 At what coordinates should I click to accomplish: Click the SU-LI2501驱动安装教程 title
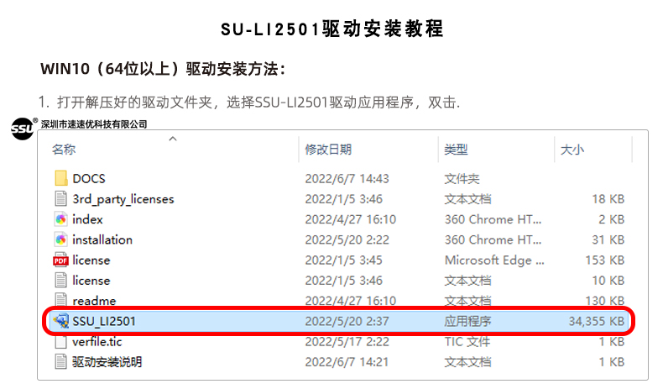coord(332,29)
